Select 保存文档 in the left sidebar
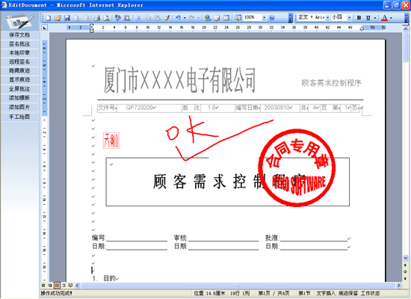Viewport: 411px width, 299px height. 19,35
